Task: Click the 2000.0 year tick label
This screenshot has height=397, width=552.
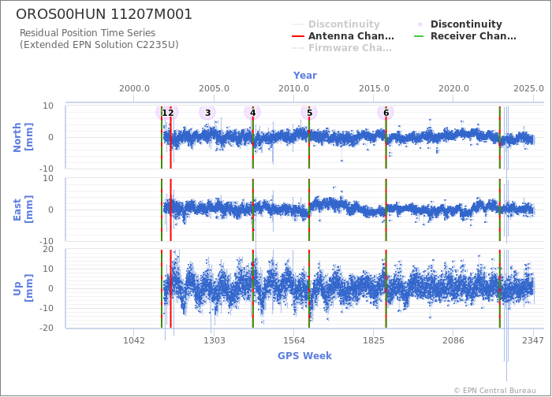Action: click(x=134, y=88)
